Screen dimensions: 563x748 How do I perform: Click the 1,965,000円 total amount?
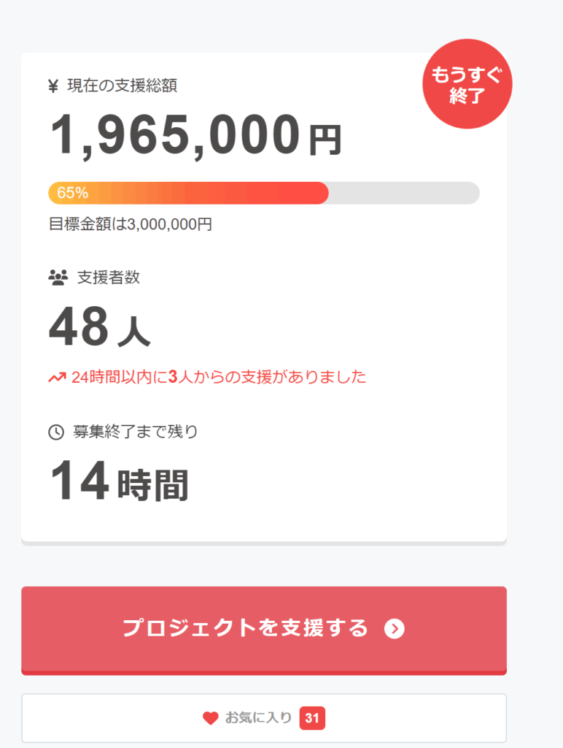click(195, 136)
